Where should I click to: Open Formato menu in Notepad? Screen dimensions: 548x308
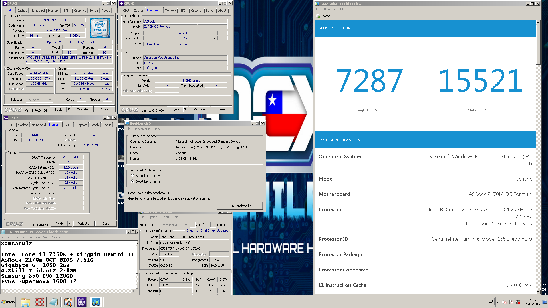point(34,237)
